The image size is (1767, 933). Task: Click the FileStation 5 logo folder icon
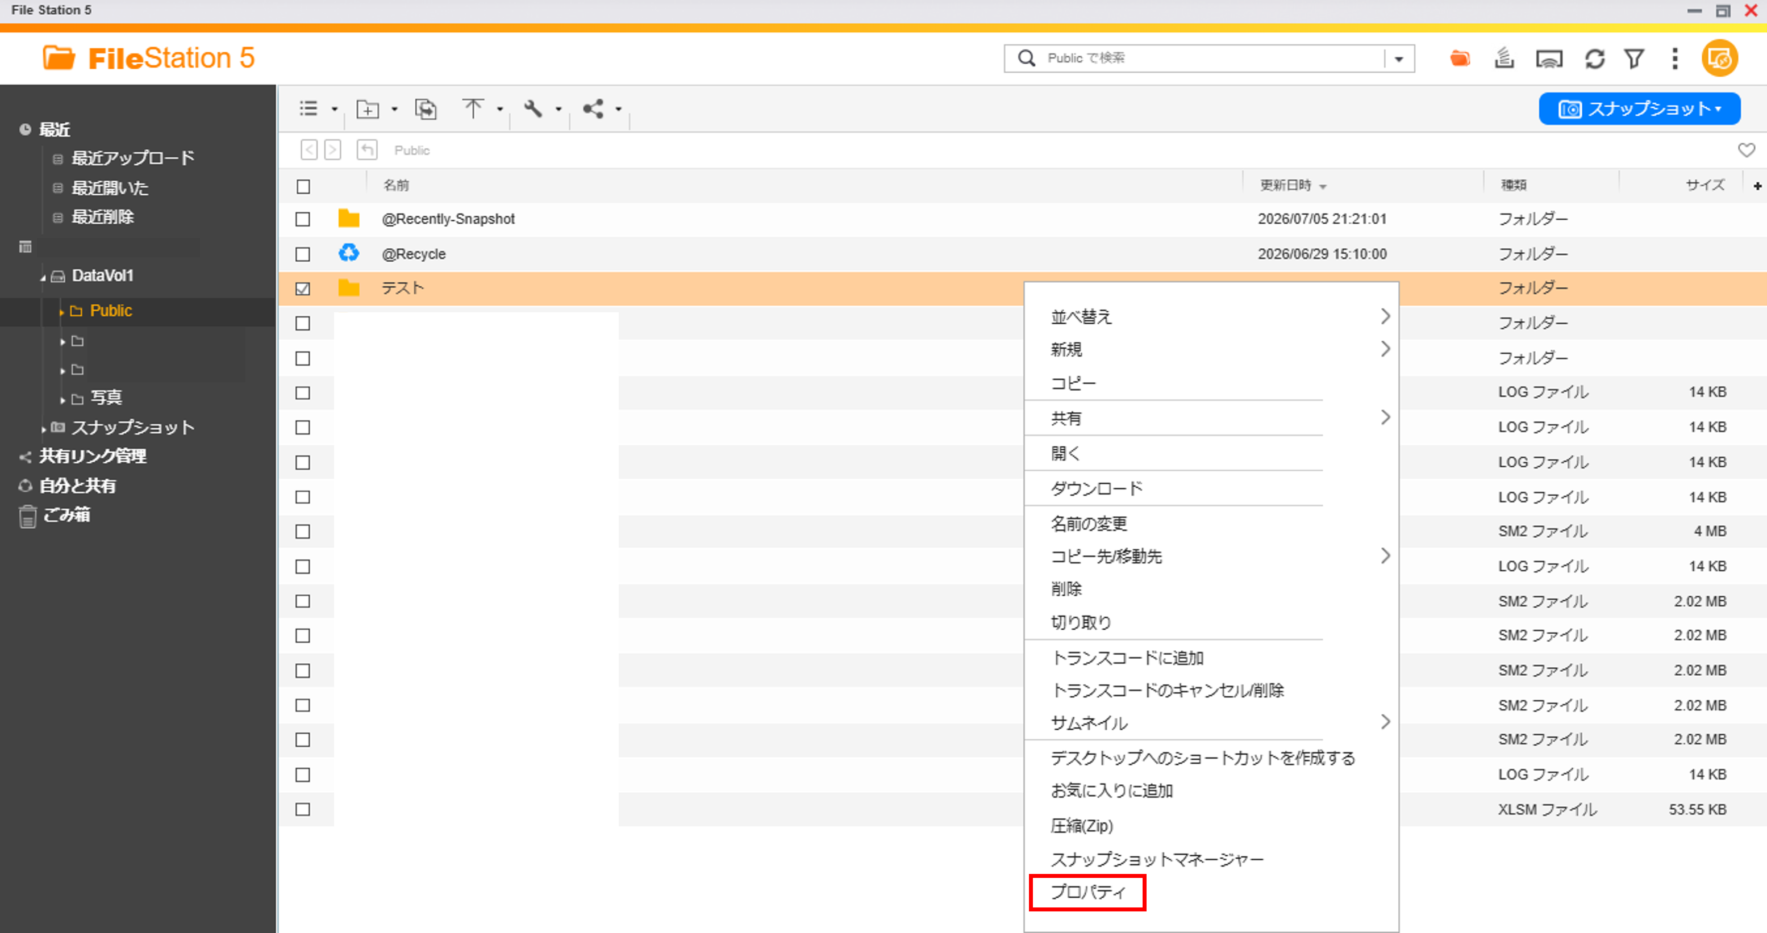point(59,57)
